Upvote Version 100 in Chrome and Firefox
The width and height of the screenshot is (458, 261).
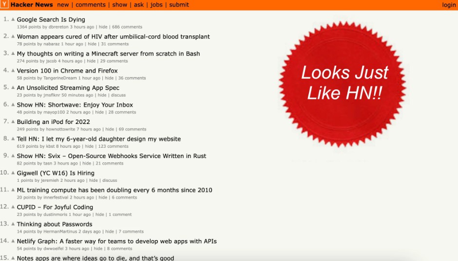13,71
